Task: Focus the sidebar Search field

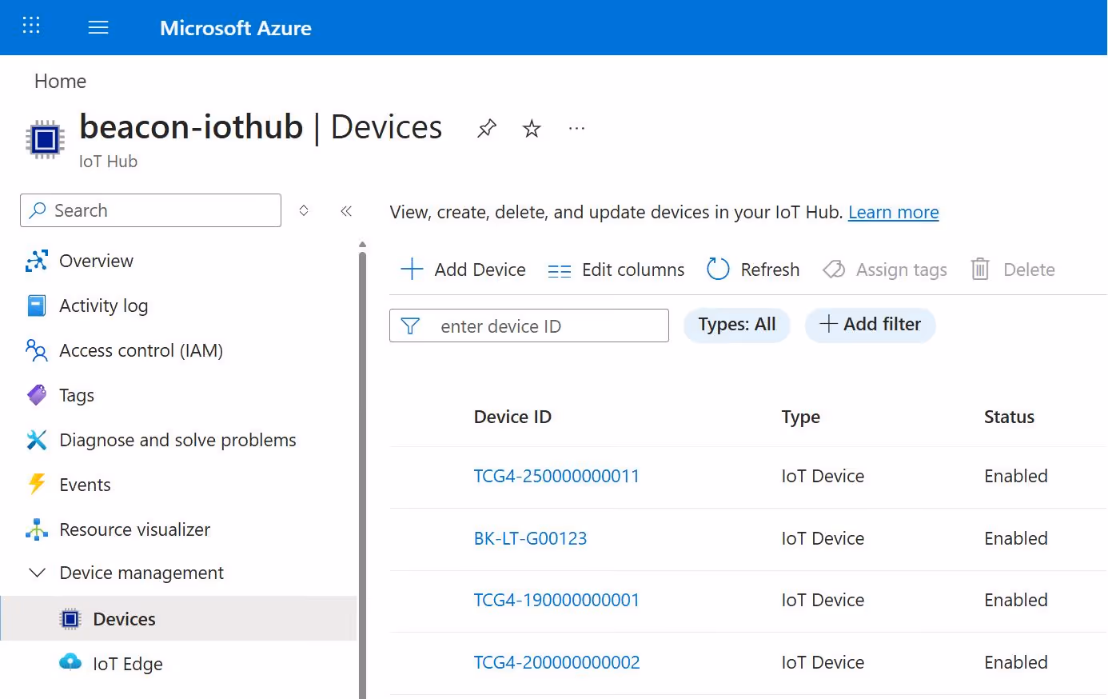Action: (x=150, y=210)
